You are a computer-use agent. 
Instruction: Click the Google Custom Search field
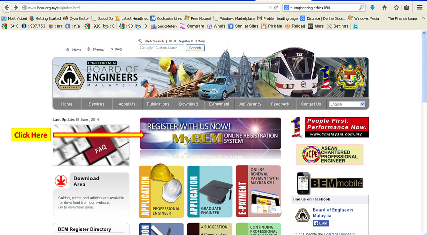point(161,48)
